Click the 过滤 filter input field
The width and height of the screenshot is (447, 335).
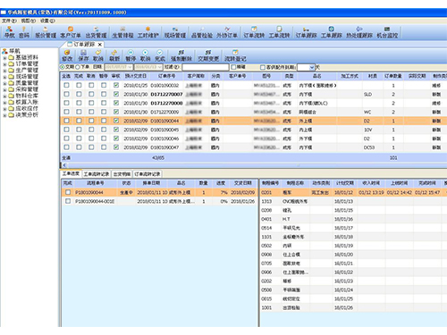click(x=206, y=67)
